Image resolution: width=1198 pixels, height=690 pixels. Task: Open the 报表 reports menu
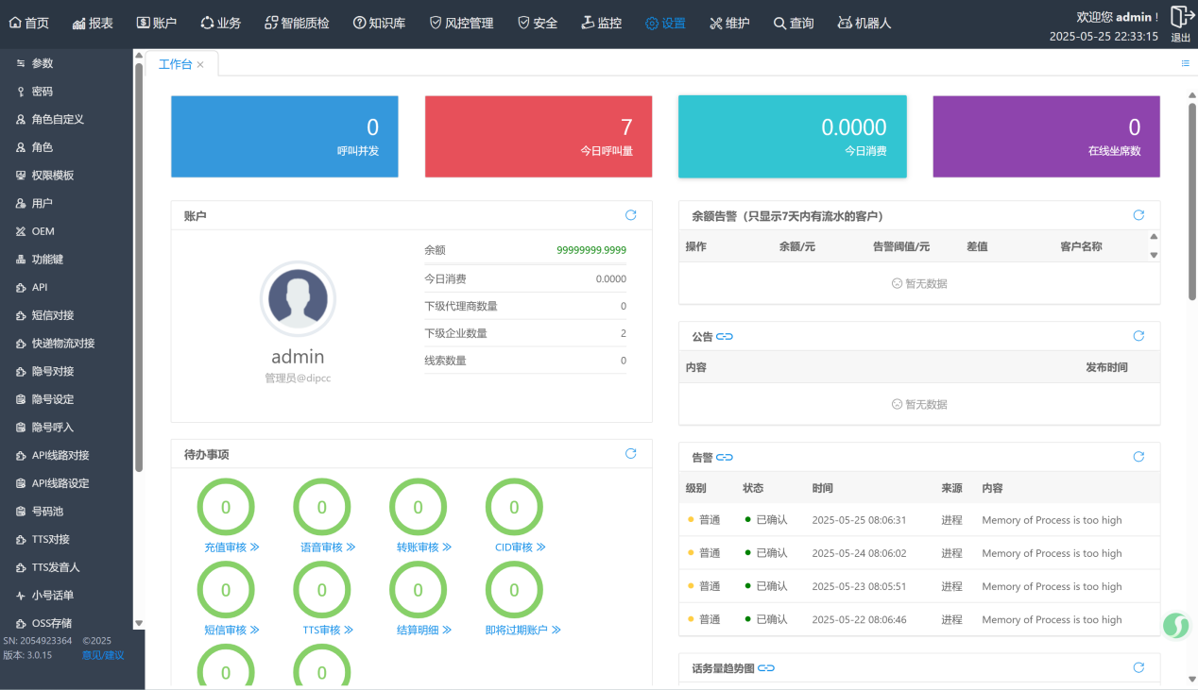[x=93, y=23]
